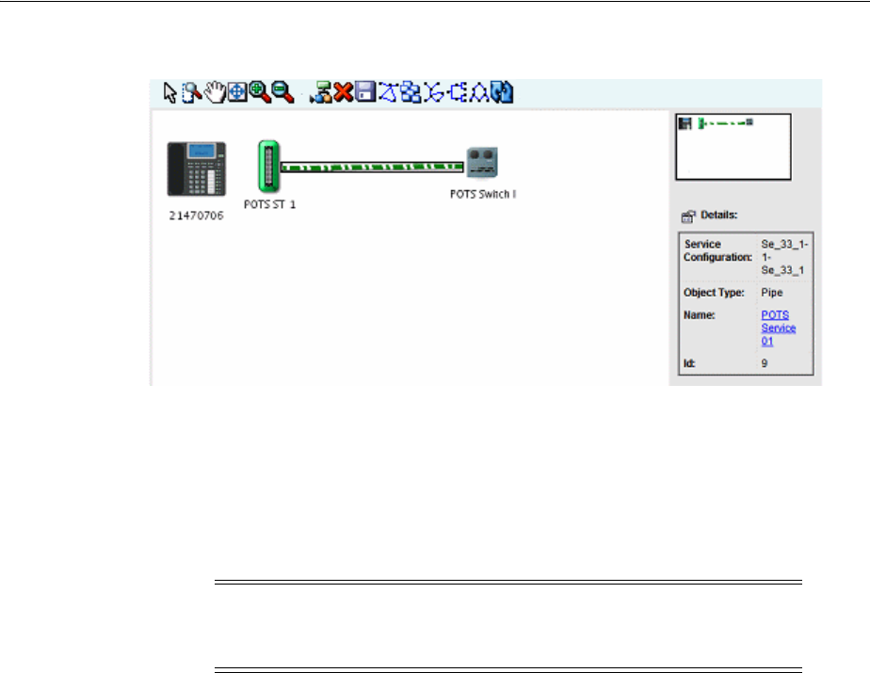Click the network hierarchy icon in toolbar
The height and width of the screenshot is (673, 870).
pos(321,92)
